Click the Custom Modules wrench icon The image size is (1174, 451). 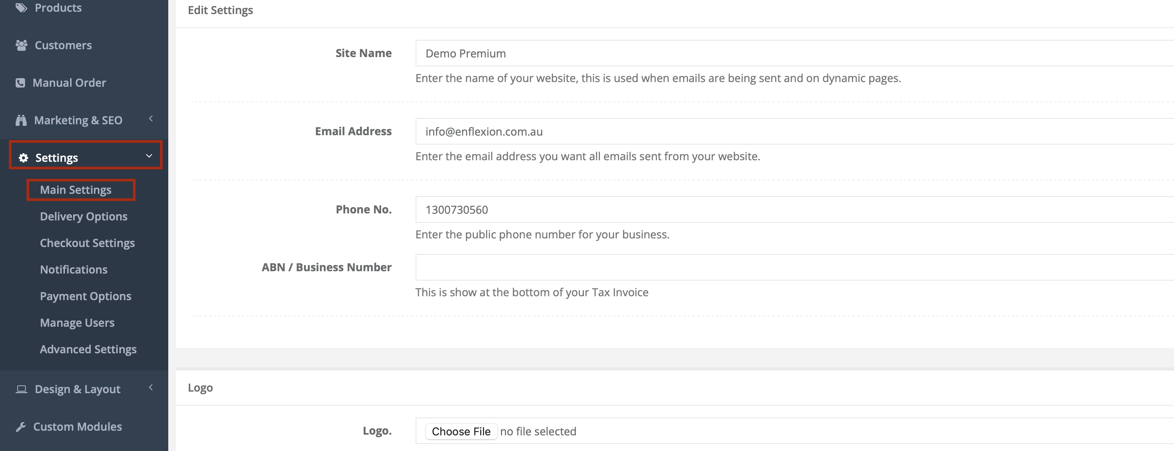(x=20, y=427)
